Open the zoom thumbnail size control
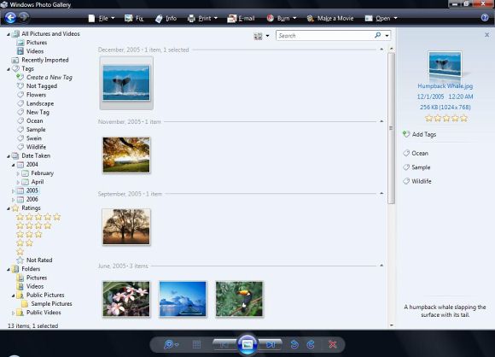The width and height of the screenshot is (495, 357). pos(171,344)
